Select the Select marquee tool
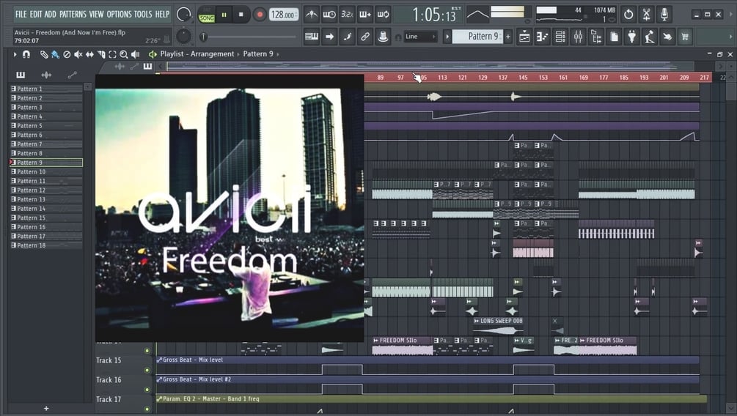 click(112, 54)
